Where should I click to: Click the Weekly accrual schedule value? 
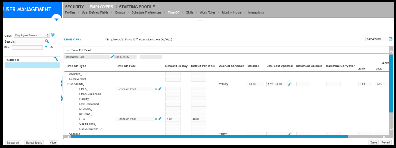pyautogui.click(x=224, y=84)
